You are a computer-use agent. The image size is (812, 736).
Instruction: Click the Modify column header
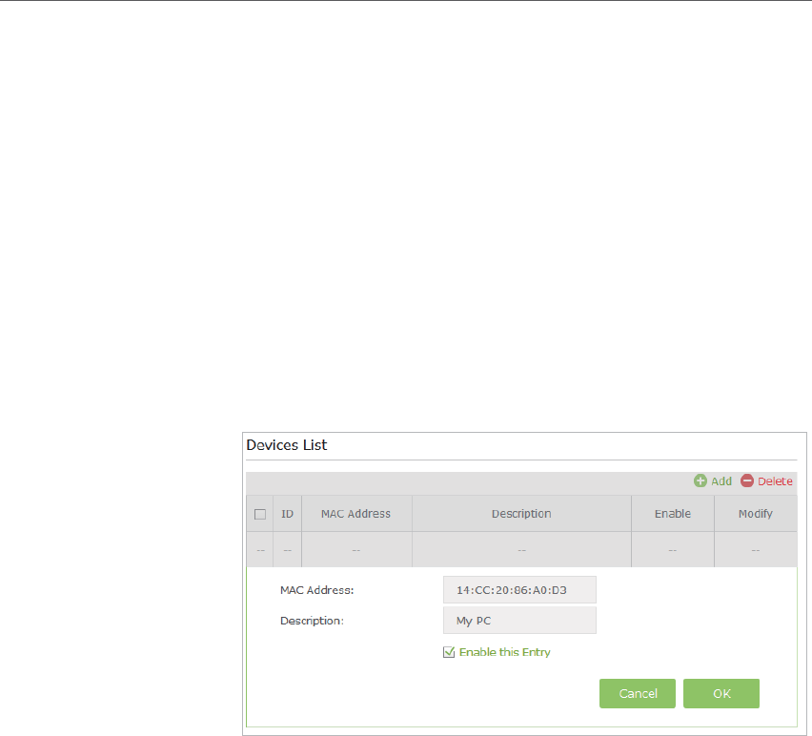point(756,514)
